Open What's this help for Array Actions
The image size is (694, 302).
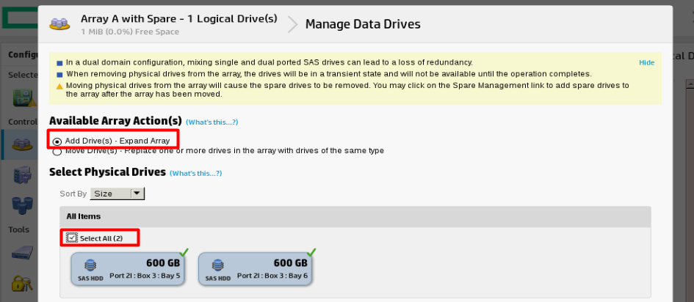pos(212,122)
